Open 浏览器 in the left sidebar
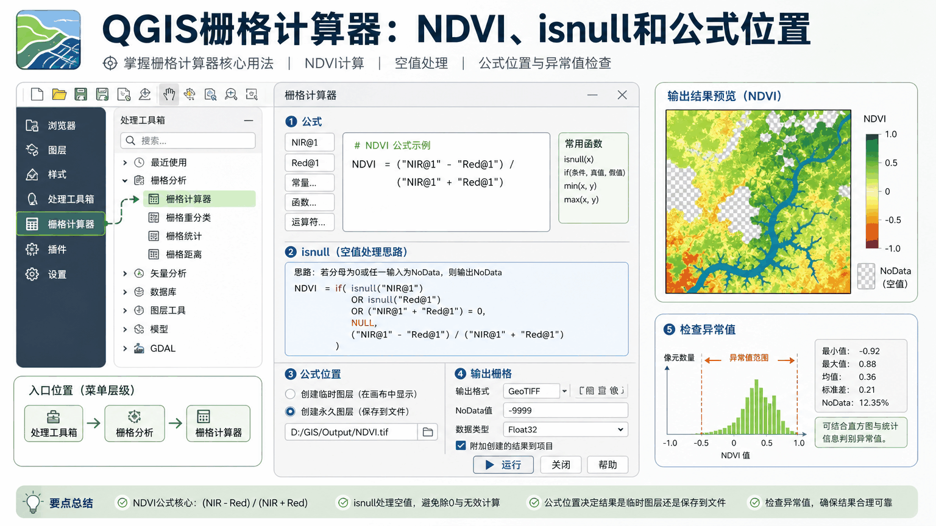The height and width of the screenshot is (526, 936). click(61, 125)
